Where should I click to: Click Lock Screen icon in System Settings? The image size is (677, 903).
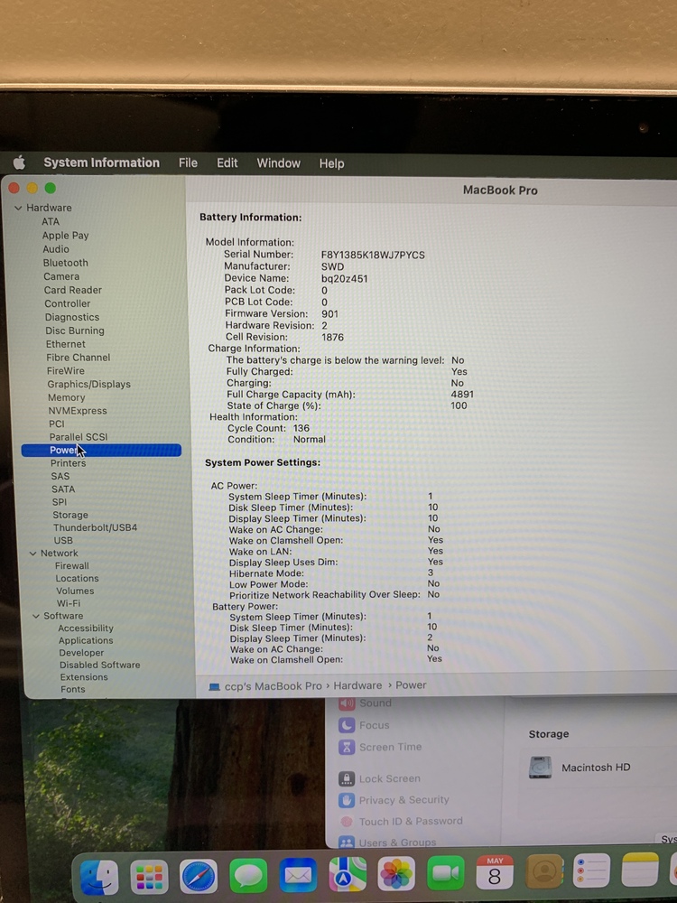(347, 778)
